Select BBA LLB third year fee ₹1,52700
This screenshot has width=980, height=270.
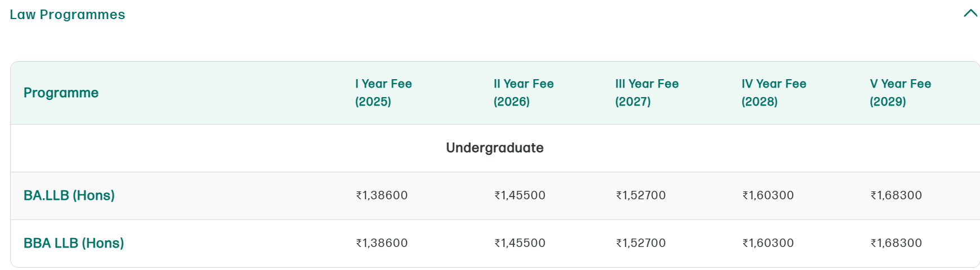[641, 243]
